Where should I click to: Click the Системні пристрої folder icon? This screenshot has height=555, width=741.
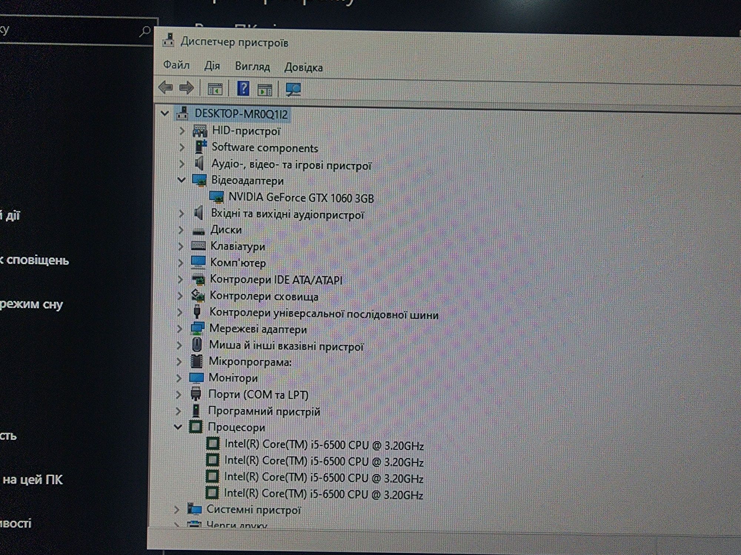click(x=194, y=509)
